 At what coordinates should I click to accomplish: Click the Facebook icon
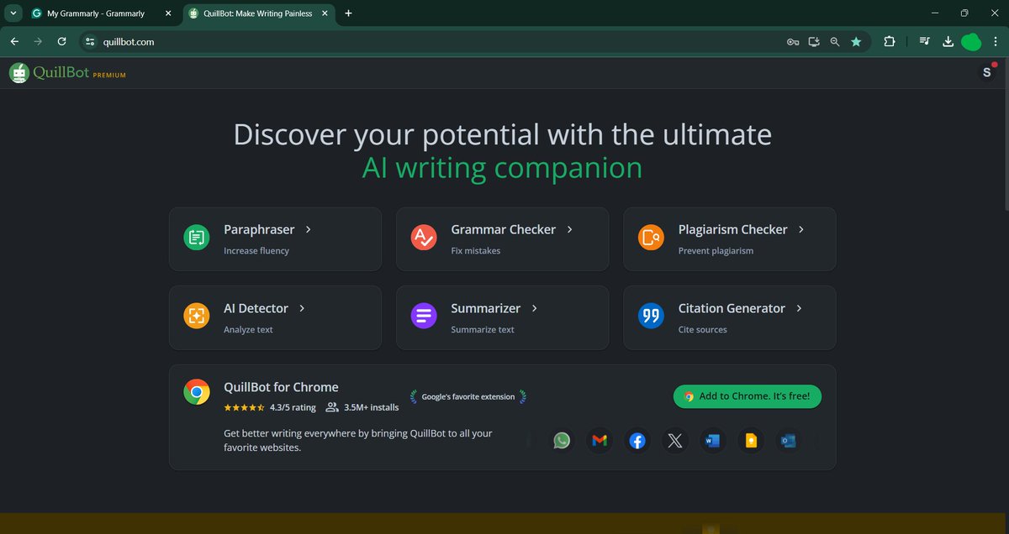coord(637,441)
